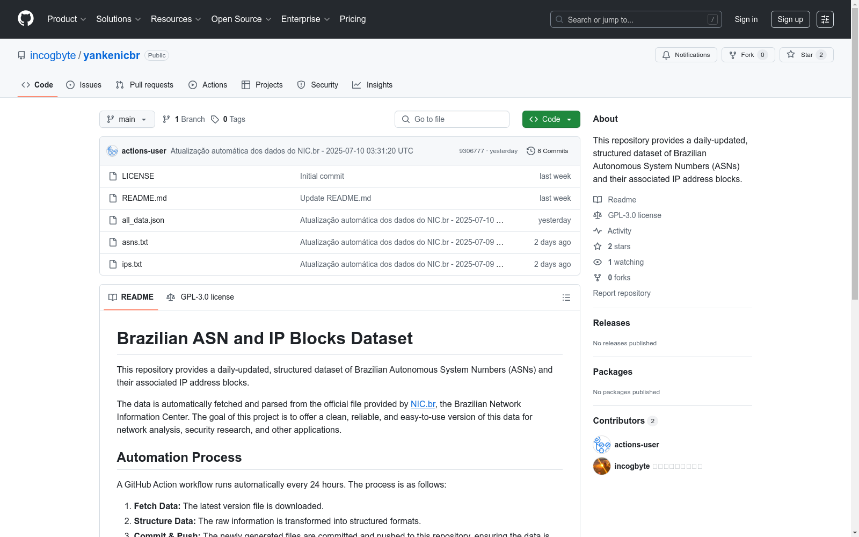Open latest commit message from 03:31:20 UTC
Image resolution: width=859 pixels, height=537 pixels.
tap(292, 151)
